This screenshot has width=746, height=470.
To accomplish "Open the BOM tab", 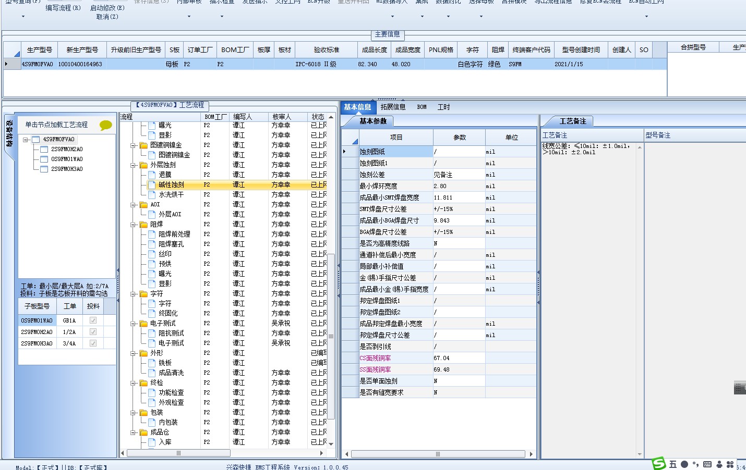I will (422, 107).
